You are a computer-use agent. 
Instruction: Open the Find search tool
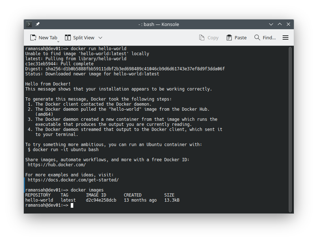pos(265,38)
